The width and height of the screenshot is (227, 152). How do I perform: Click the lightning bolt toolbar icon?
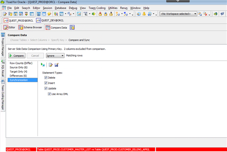point(50,14)
